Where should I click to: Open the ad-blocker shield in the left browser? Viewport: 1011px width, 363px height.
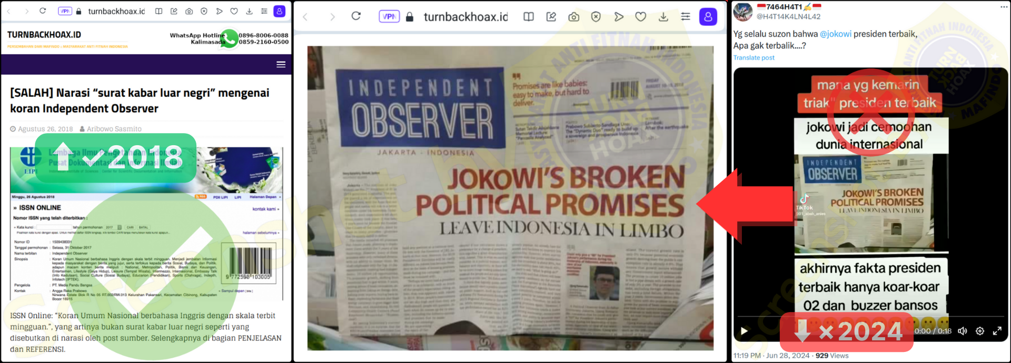click(x=204, y=11)
